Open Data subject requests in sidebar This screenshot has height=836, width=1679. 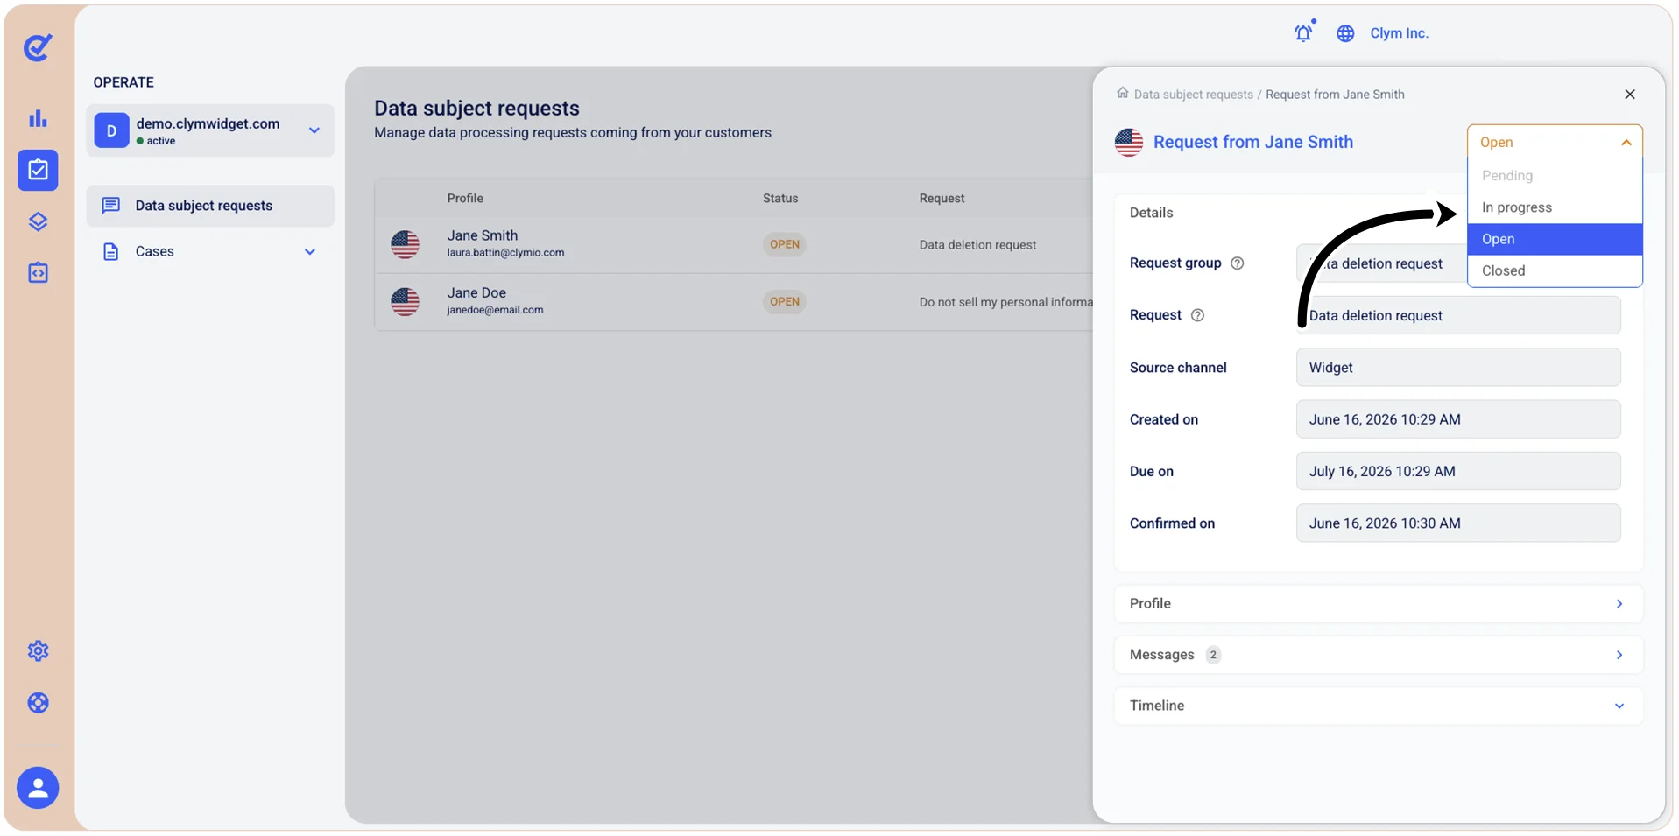tap(210, 206)
